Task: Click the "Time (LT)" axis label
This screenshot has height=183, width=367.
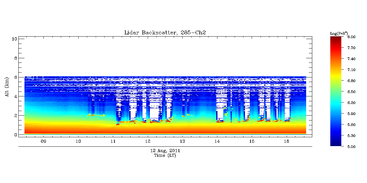Action: coord(165,155)
